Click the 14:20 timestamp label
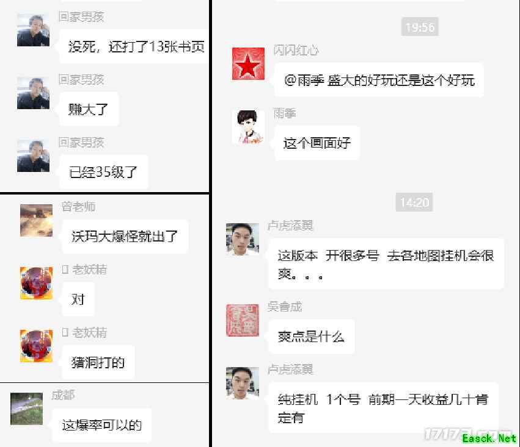Screen dimensions: 520x447 [414, 202]
